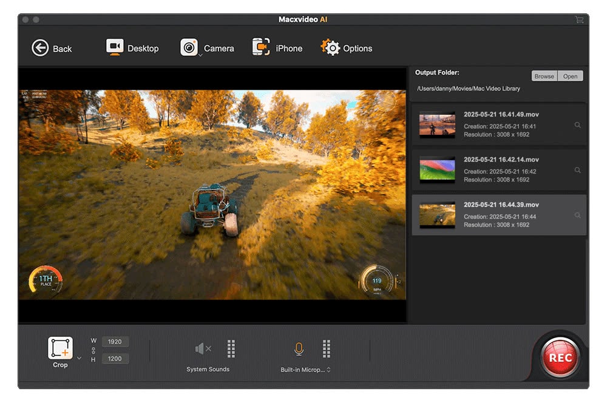Toggle the muted System Sounds speaker
Viewport: 607px width, 411px height.
[x=203, y=348]
